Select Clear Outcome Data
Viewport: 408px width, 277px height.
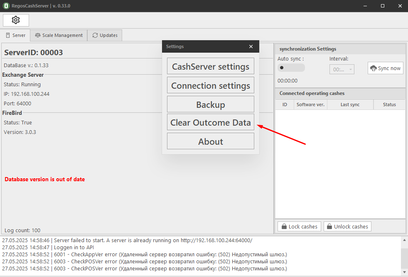(x=210, y=122)
